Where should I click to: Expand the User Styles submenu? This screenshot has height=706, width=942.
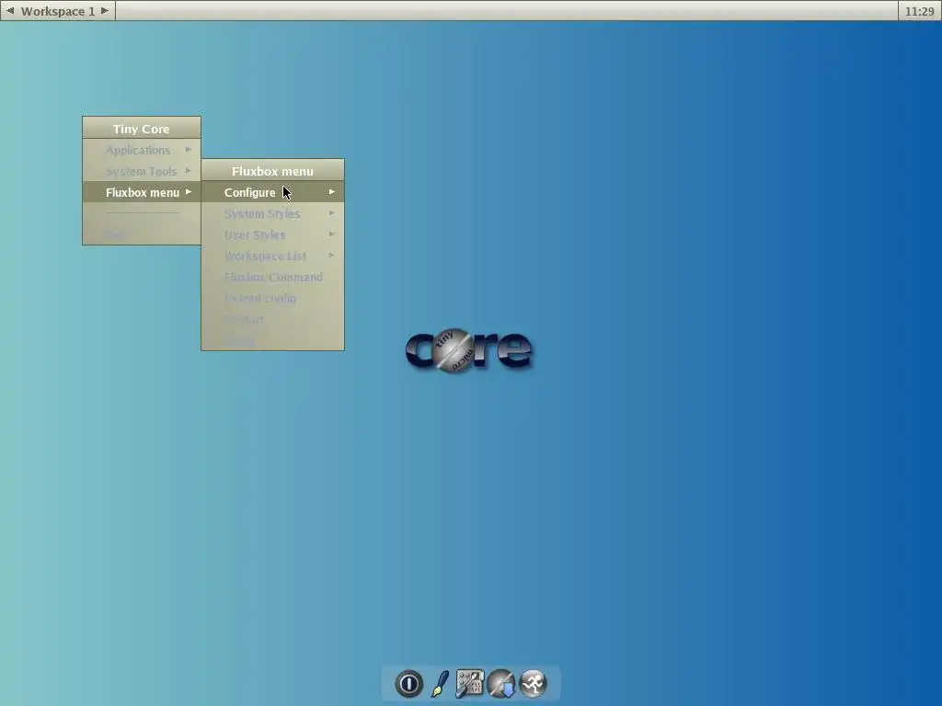point(272,234)
